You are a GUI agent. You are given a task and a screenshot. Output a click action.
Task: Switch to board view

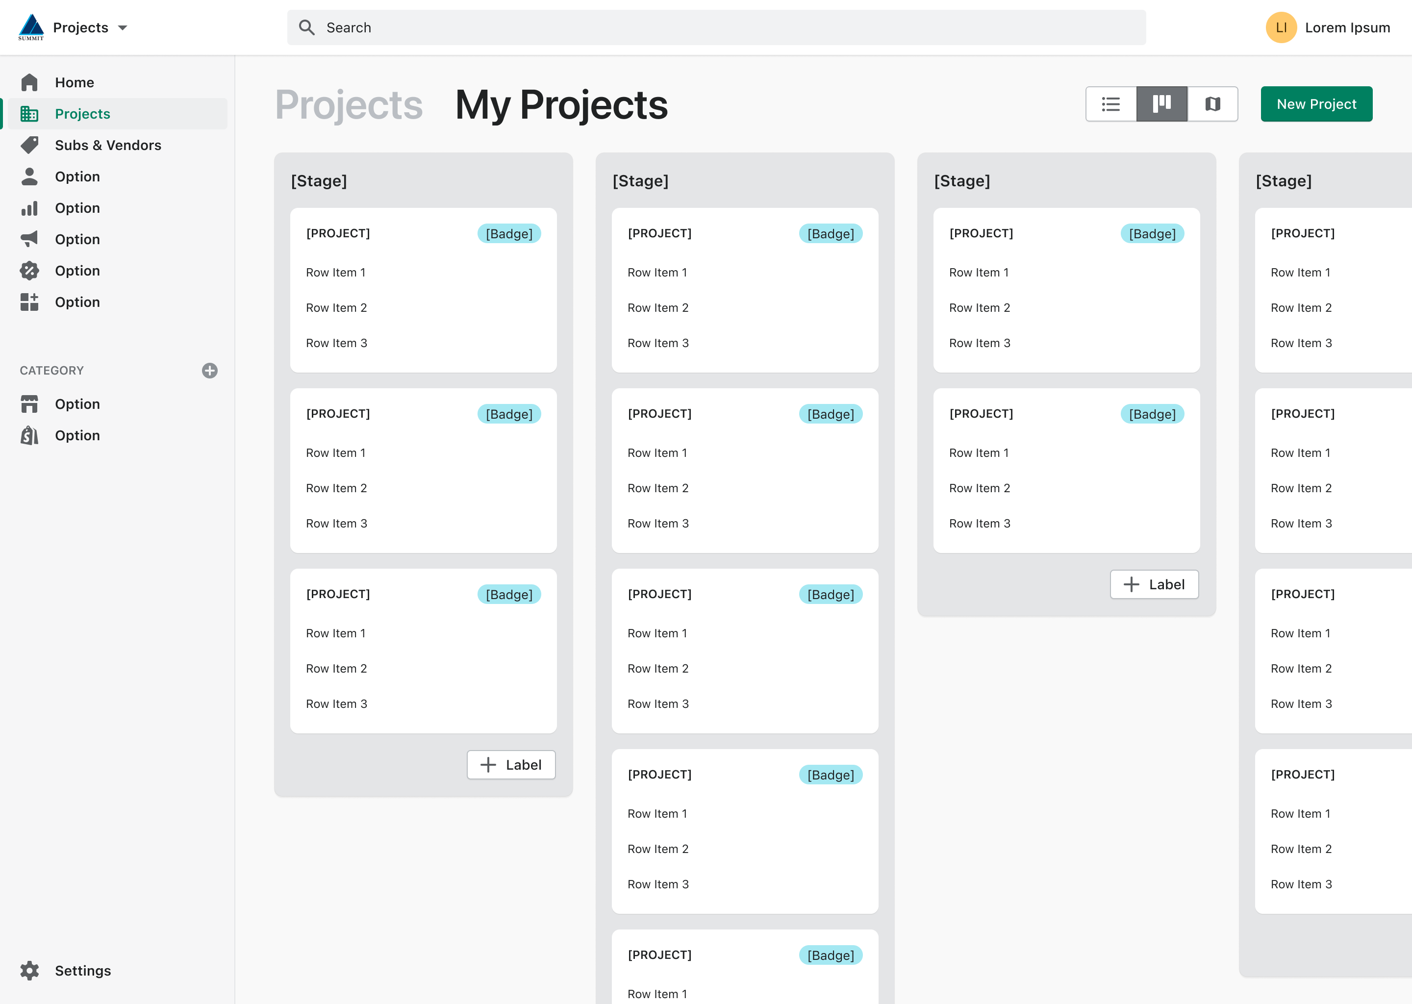1161,104
